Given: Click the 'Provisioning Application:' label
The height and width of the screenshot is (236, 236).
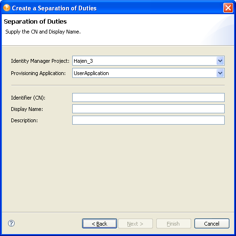Looking at the screenshot, I should point(38,73).
